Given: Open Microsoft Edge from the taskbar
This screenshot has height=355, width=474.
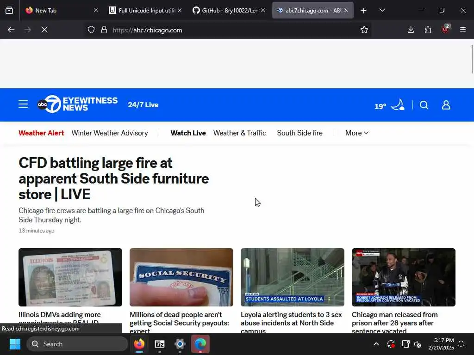Looking at the screenshot, I should [x=200, y=344].
